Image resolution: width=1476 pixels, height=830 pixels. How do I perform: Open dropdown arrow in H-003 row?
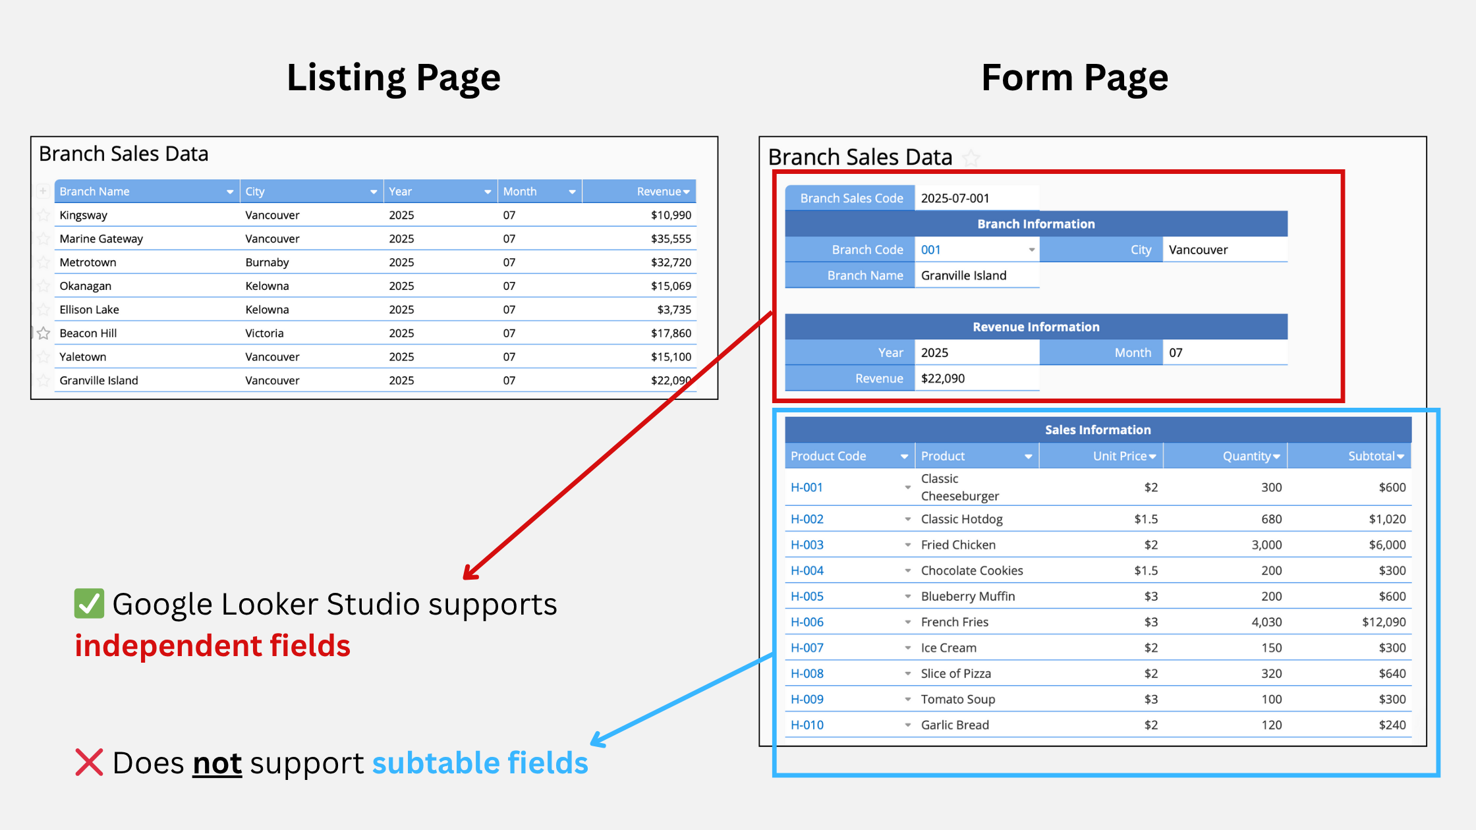click(x=907, y=545)
